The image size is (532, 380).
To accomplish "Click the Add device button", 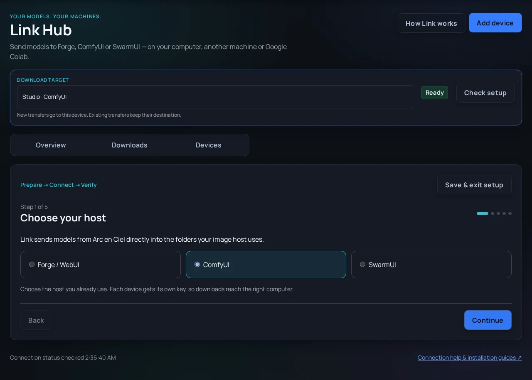I will (x=495, y=23).
